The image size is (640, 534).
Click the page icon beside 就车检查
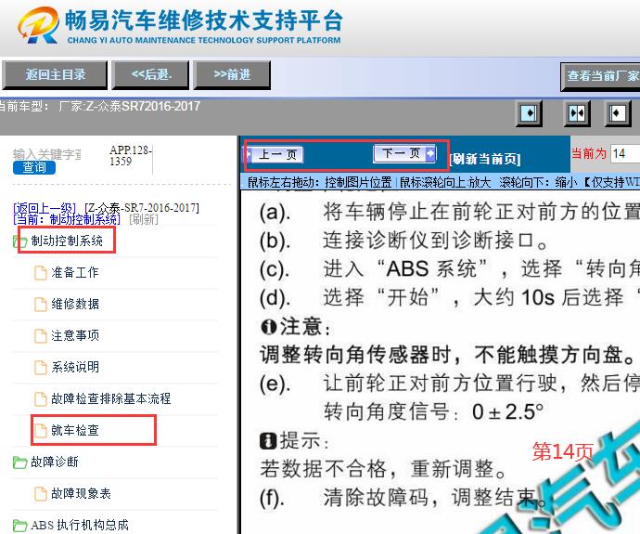(x=41, y=431)
